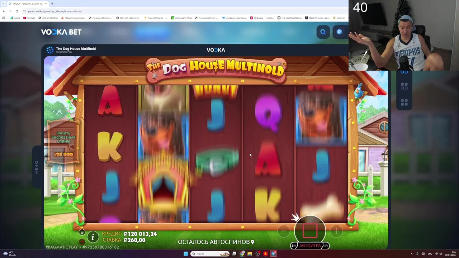Click The Dog House Multihold title text
459x258 pixels.
(76, 49)
